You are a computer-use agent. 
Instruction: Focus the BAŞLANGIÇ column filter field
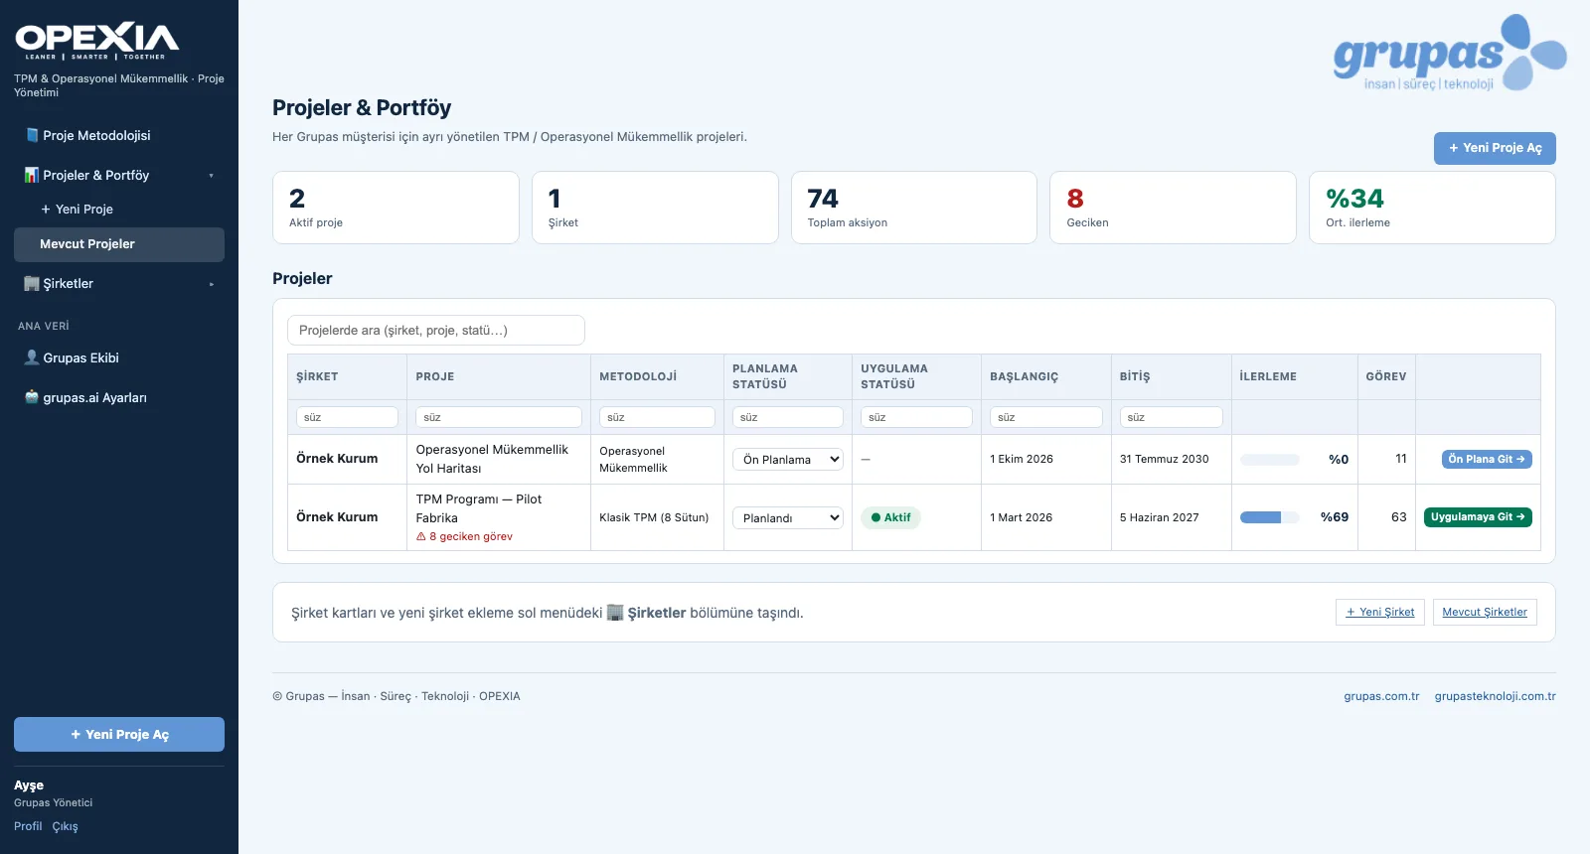1046,417
